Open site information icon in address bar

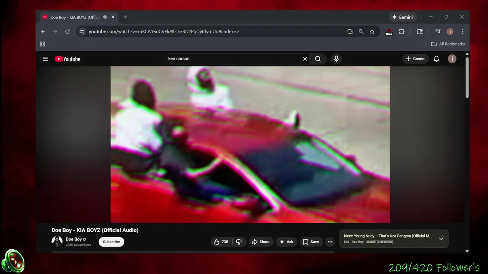click(x=82, y=32)
